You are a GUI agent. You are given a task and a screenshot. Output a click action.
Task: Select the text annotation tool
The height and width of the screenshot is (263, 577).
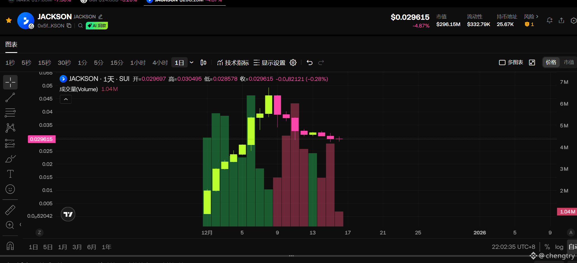10,174
